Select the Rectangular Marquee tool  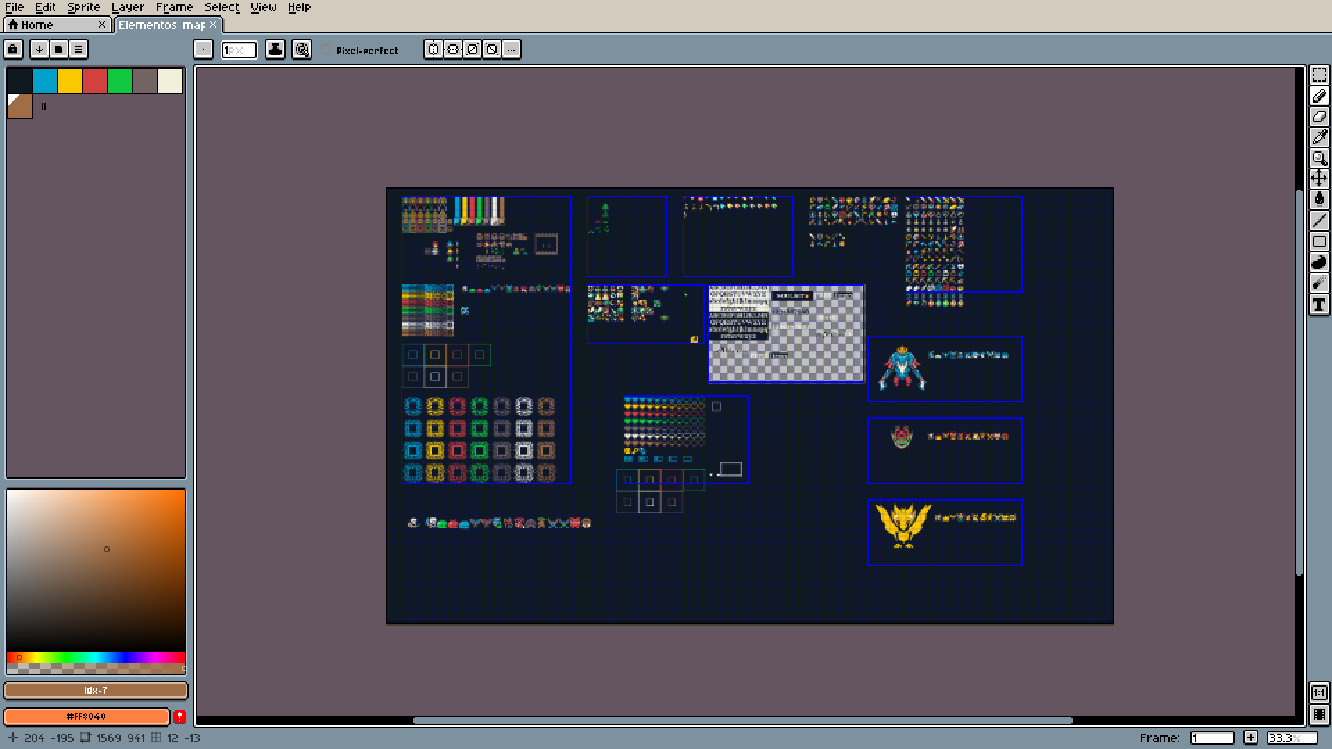coord(1319,75)
